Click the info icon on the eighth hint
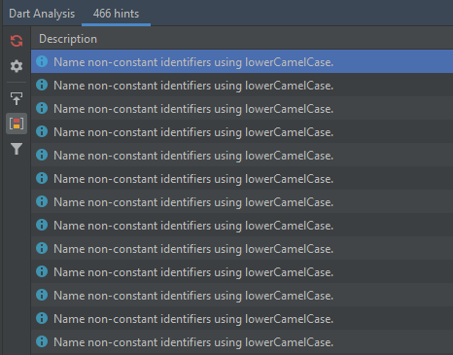The height and width of the screenshot is (355, 453). [x=42, y=225]
